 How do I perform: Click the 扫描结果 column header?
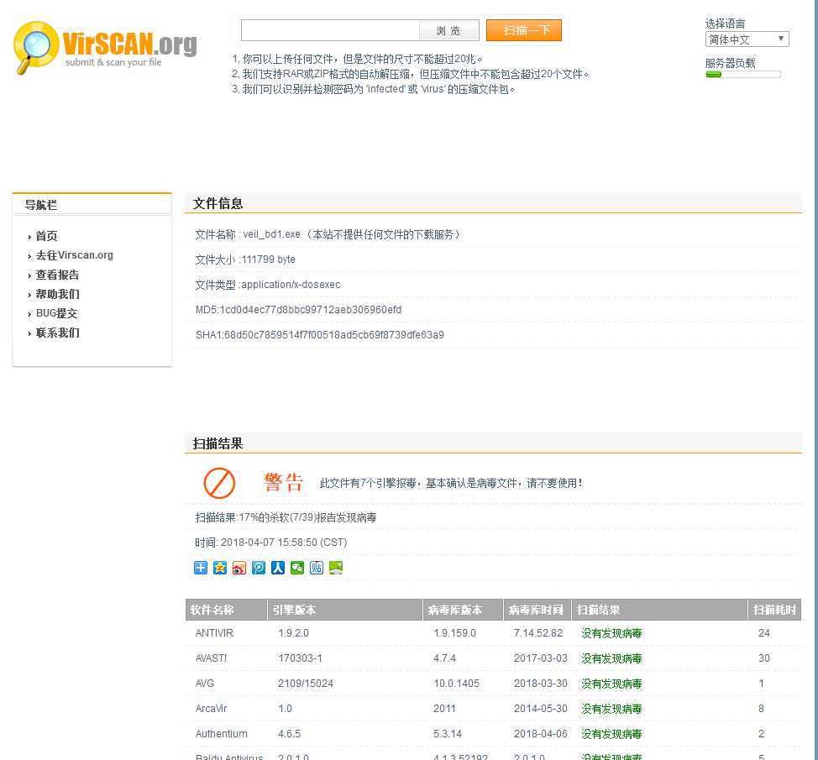(659, 610)
